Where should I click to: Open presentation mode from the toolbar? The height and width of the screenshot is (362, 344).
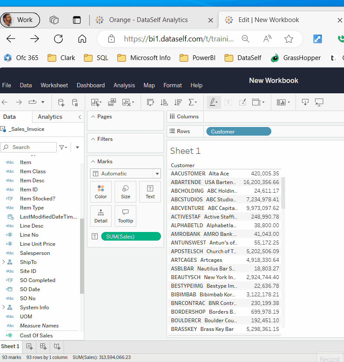pyautogui.click(x=319, y=102)
